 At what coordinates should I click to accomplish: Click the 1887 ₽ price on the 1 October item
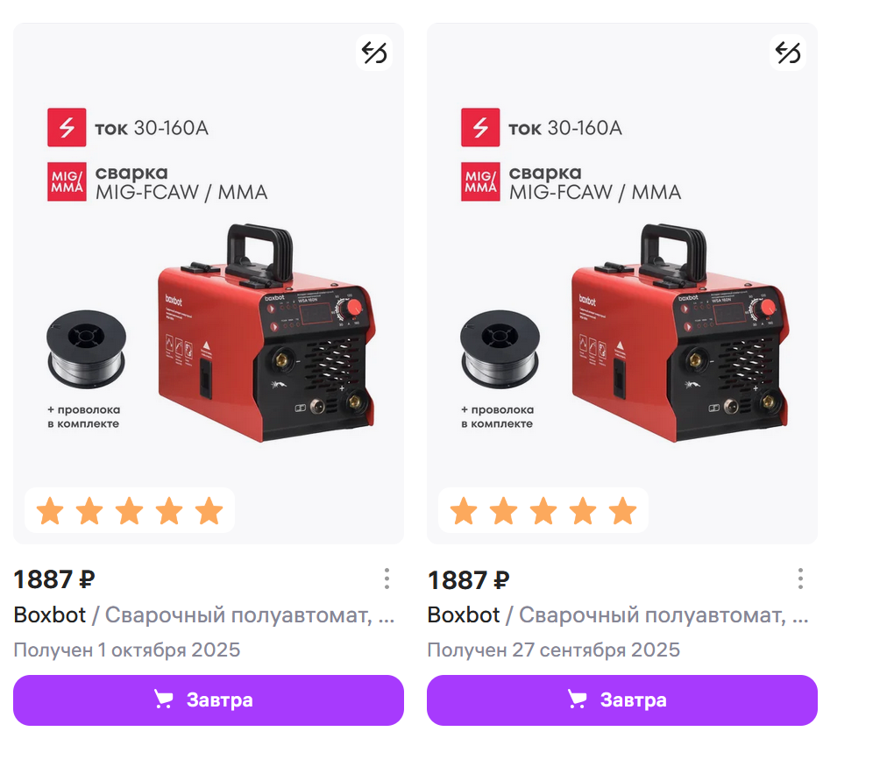(x=54, y=579)
